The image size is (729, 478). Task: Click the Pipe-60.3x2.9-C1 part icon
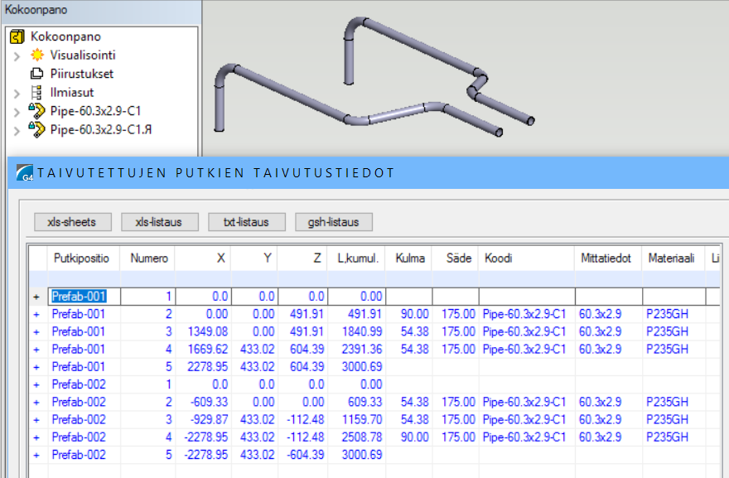pos(36,110)
